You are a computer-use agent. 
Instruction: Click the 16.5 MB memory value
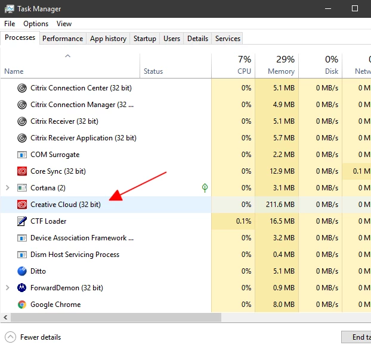click(282, 221)
